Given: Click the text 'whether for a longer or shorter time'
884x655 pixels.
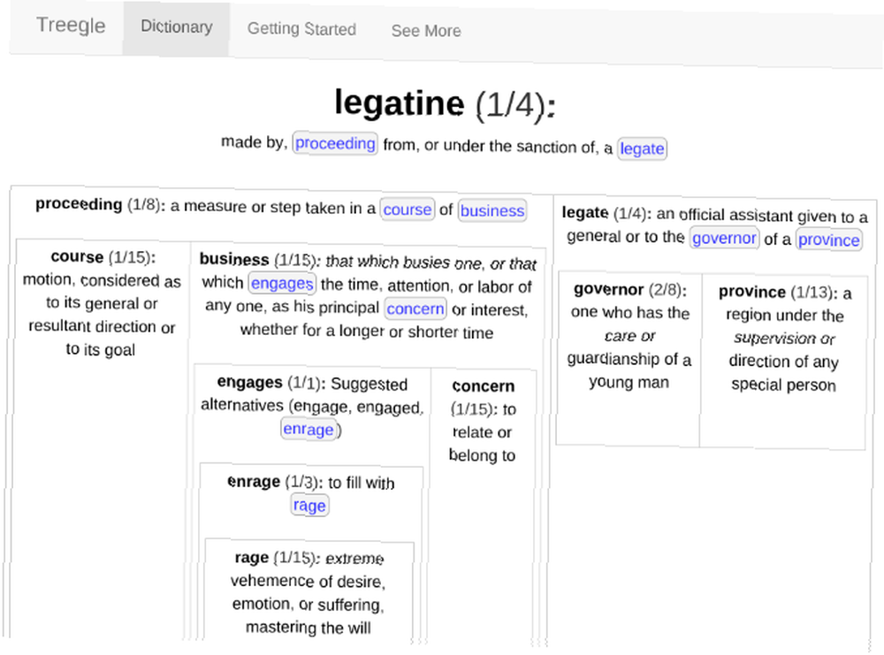Looking at the screenshot, I should coord(367,331).
